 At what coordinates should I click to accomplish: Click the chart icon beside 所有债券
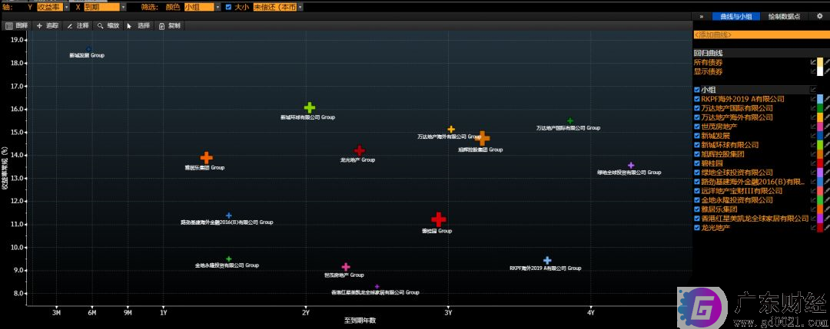tap(813, 62)
